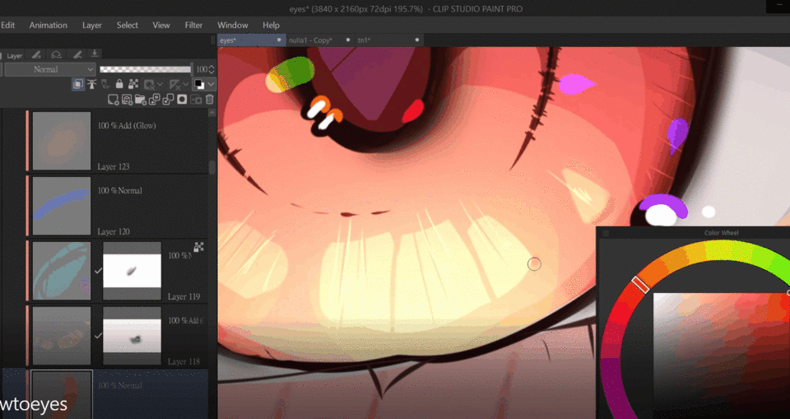Switch to the pen panel tab icon
790x419 pixels.
coord(77,54)
